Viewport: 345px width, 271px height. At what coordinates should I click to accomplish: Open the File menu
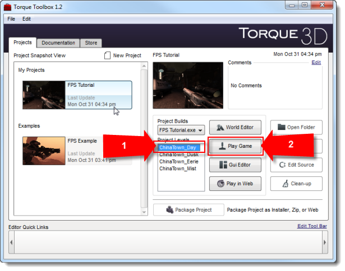11,19
